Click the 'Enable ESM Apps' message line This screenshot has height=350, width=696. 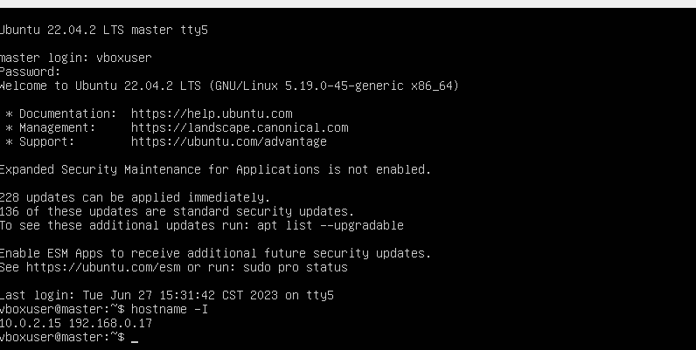click(215, 253)
